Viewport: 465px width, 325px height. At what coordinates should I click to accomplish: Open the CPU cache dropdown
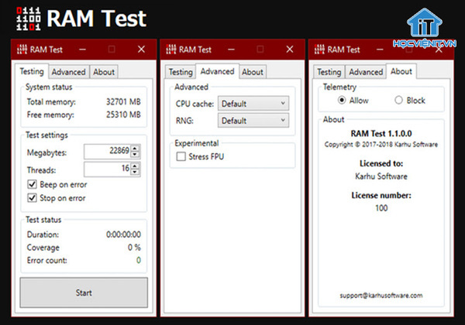[253, 104]
